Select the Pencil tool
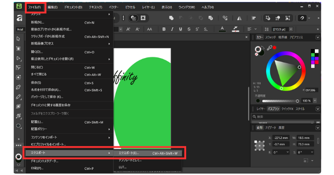334x175 pixels. tap(18, 97)
